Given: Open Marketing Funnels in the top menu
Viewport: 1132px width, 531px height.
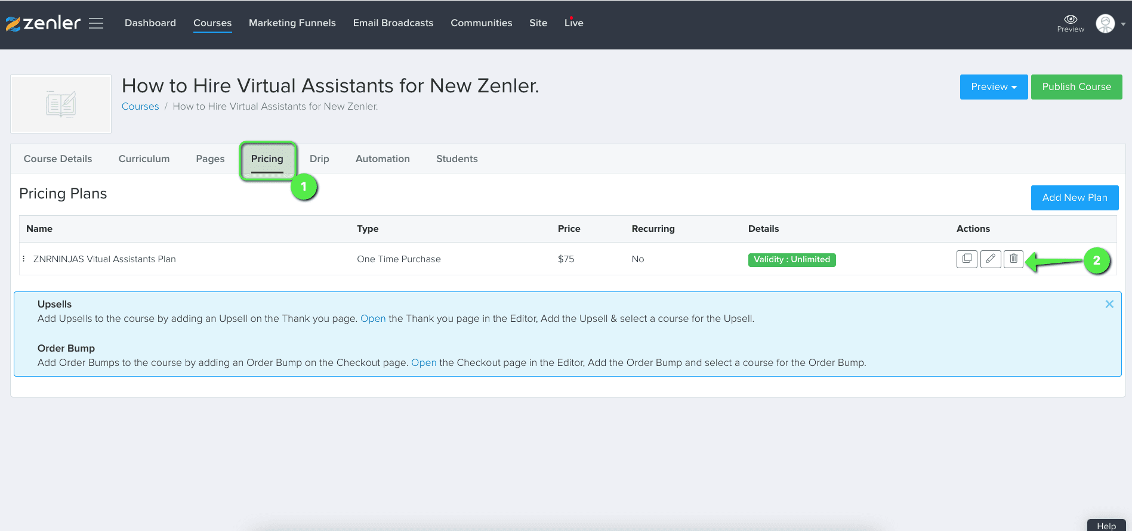Looking at the screenshot, I should tap(292, 23).
